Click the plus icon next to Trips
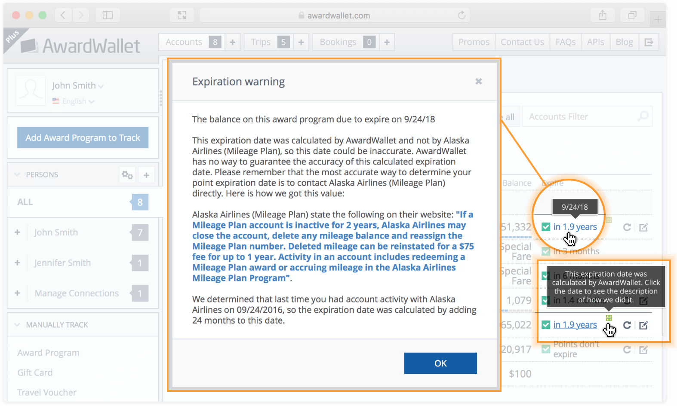Screen dimensions: 677x406 click(301, 42)
